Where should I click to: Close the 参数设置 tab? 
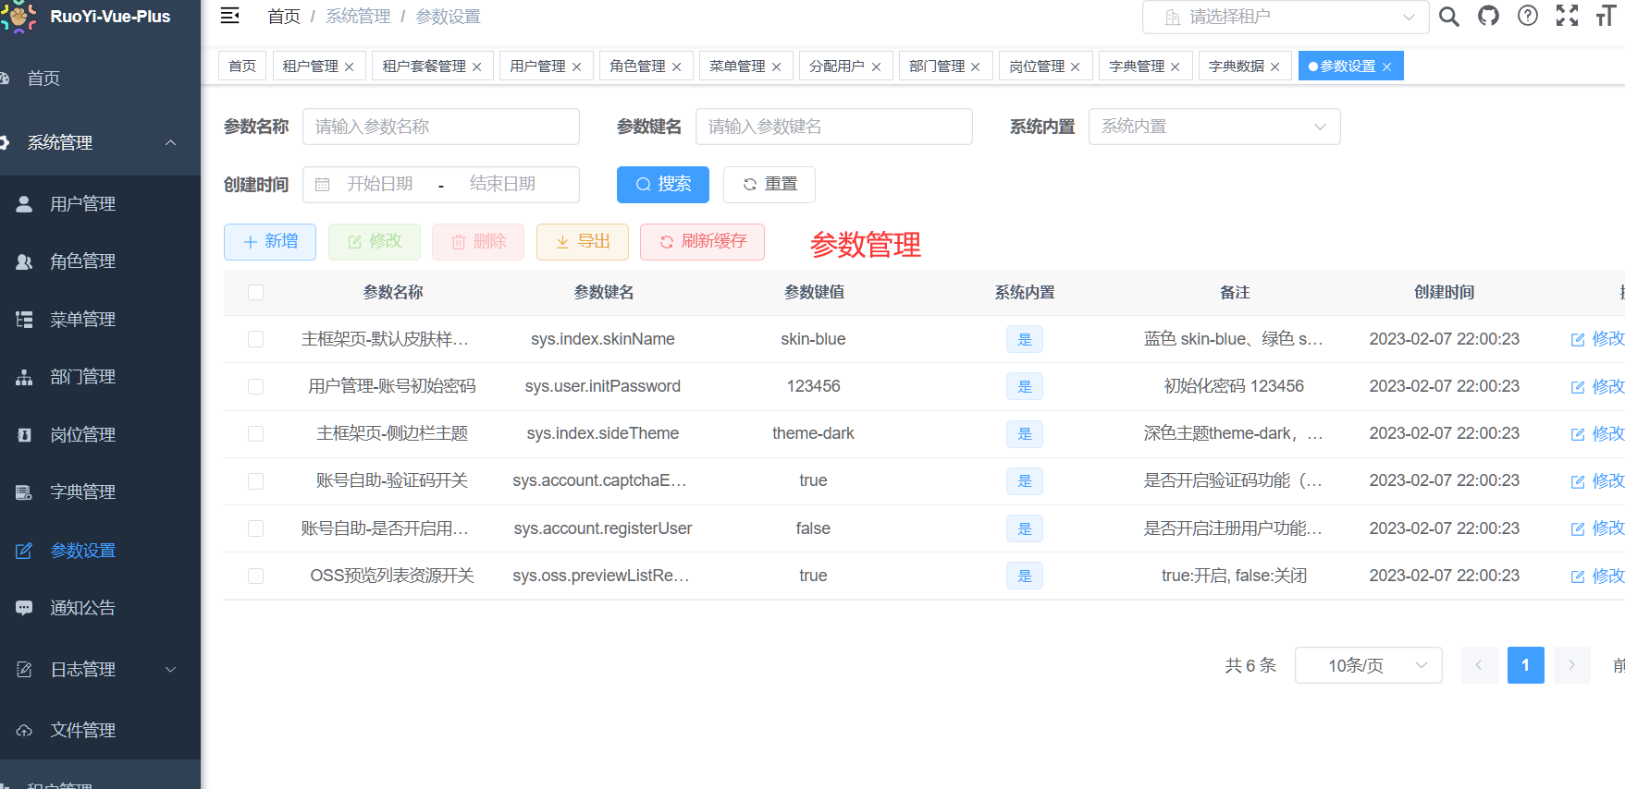pos(1386,67)
